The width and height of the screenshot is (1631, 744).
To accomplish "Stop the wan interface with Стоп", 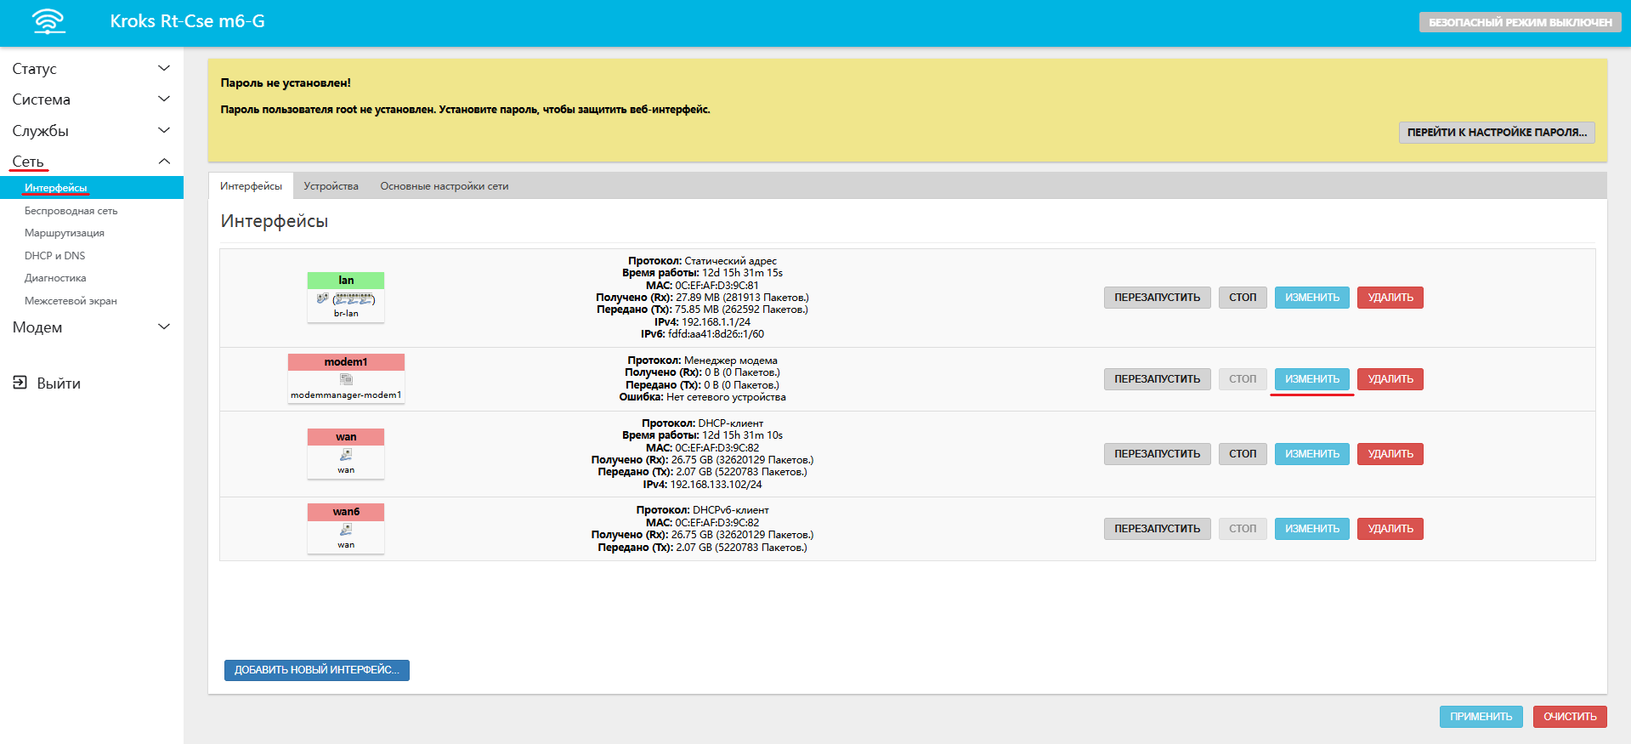I will [x=1242, y=454].
